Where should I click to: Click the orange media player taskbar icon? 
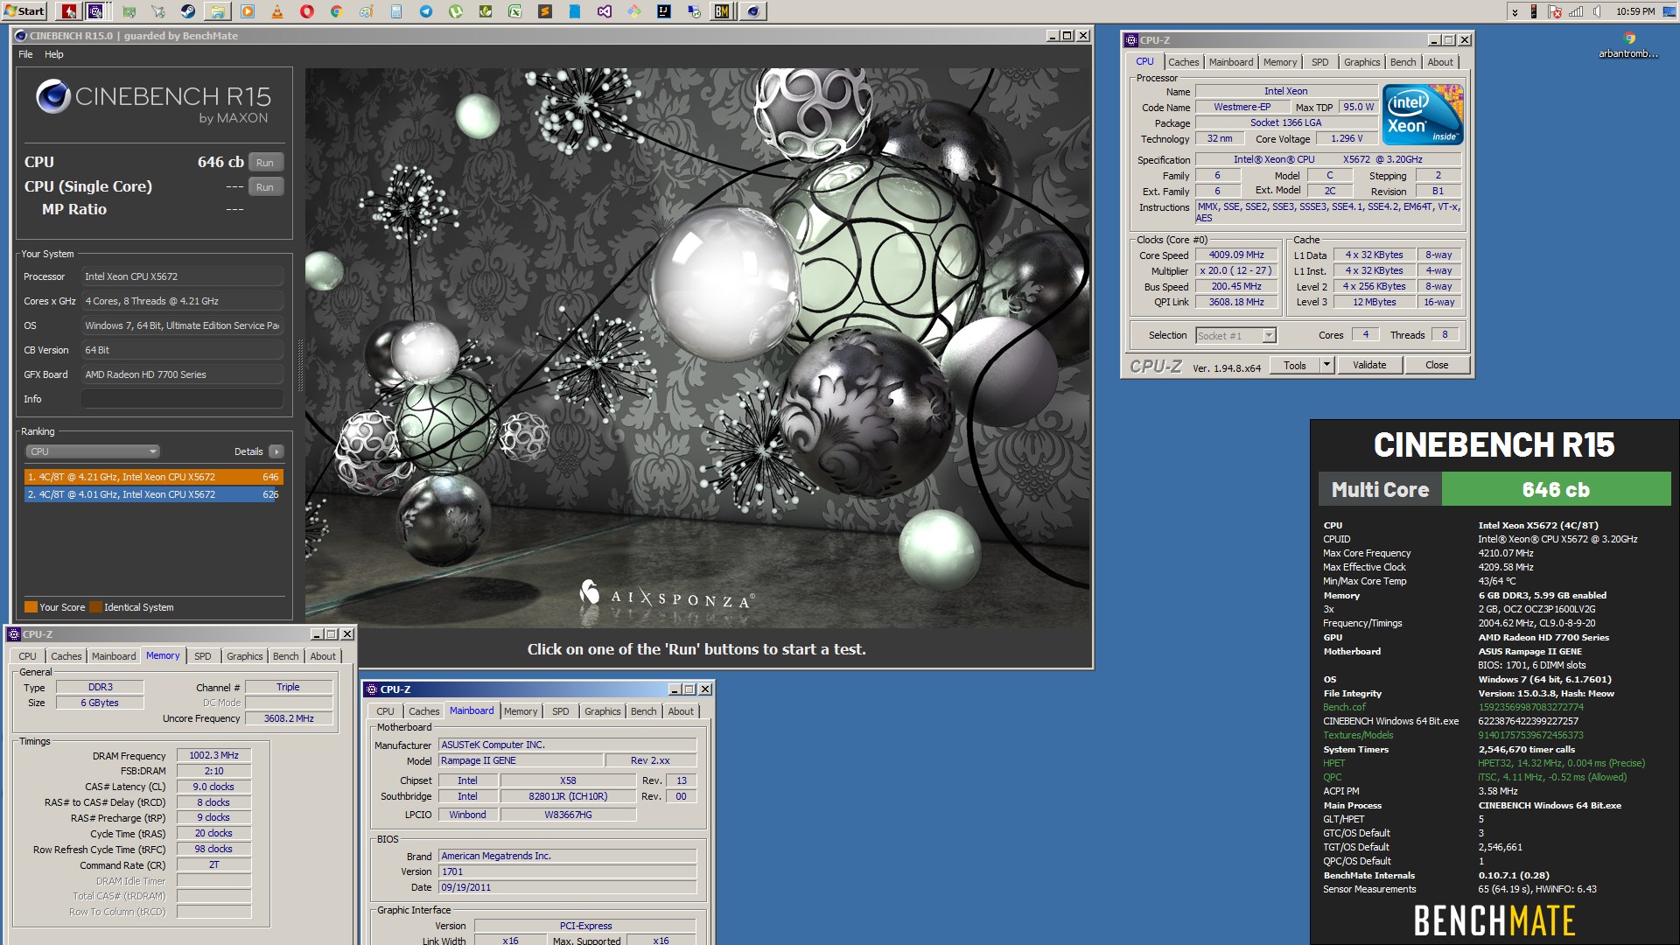248,11
